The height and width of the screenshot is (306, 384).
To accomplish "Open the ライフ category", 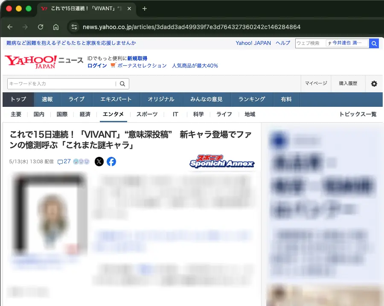I will point(224,115).
